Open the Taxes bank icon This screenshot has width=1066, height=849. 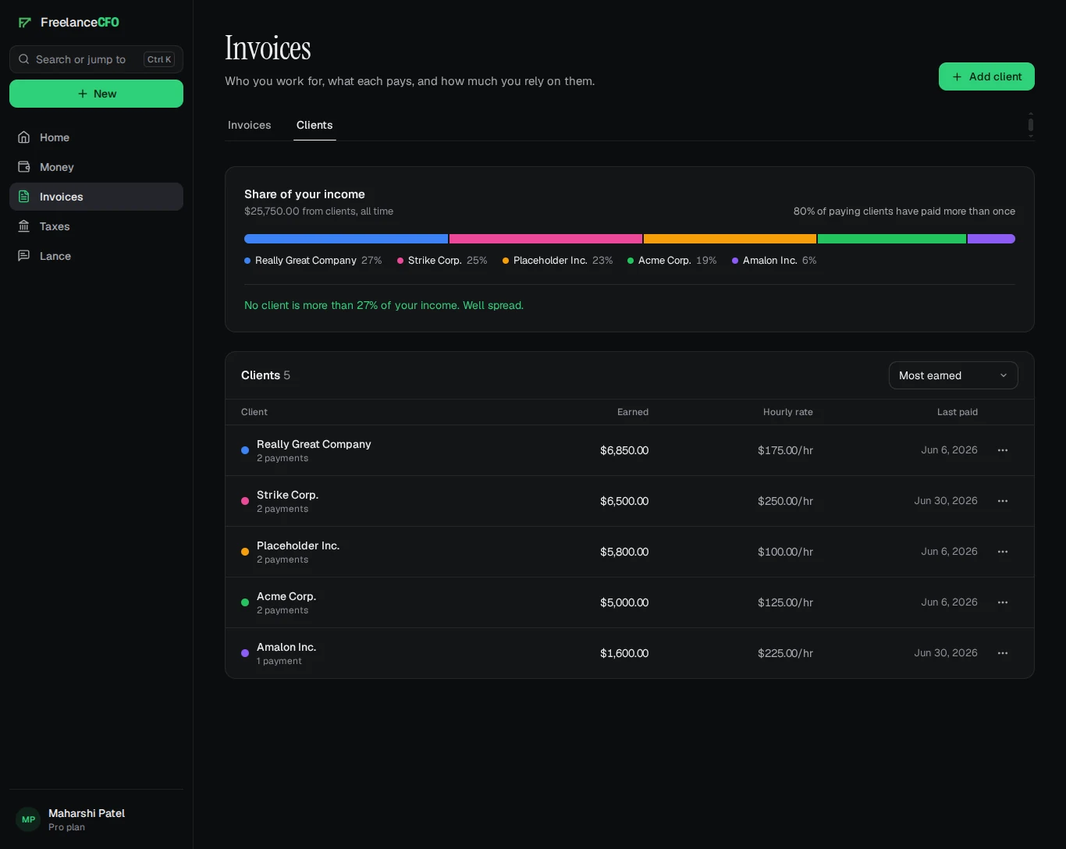pyautogui.click(x=24, y=226)
